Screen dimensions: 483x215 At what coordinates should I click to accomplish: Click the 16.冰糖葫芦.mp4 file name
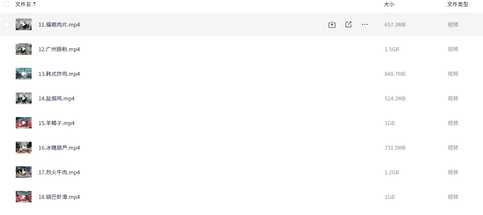point(59,148)
